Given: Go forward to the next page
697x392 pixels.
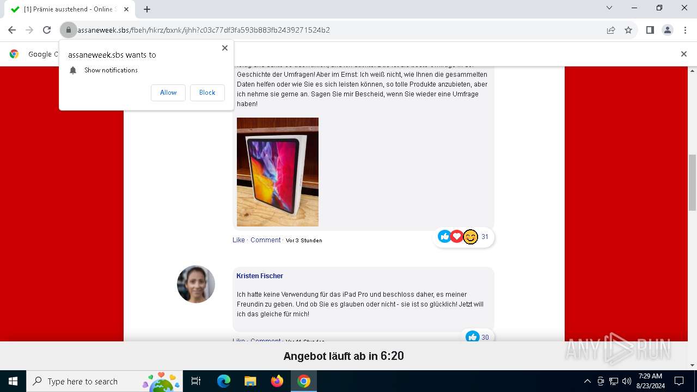Looking at the screenshot, I should click(x=29, y=30).
